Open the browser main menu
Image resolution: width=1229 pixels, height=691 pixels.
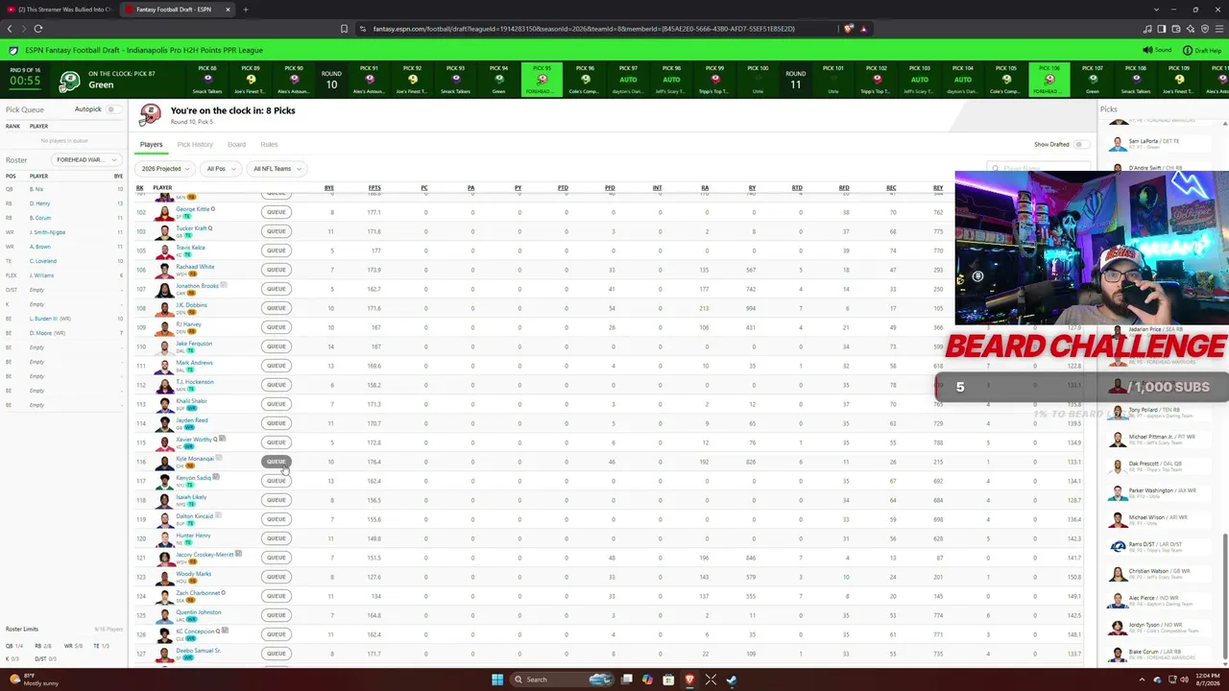coord(1217,29)
